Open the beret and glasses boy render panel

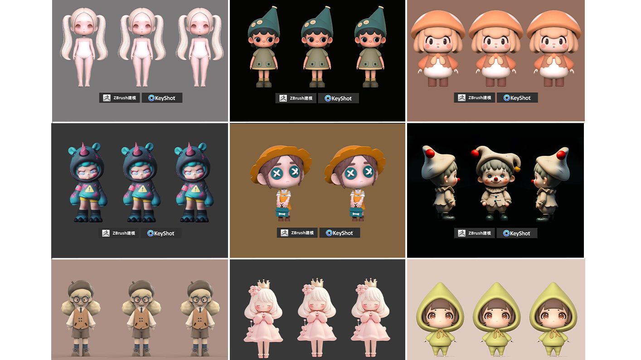[x=140, y=310]
